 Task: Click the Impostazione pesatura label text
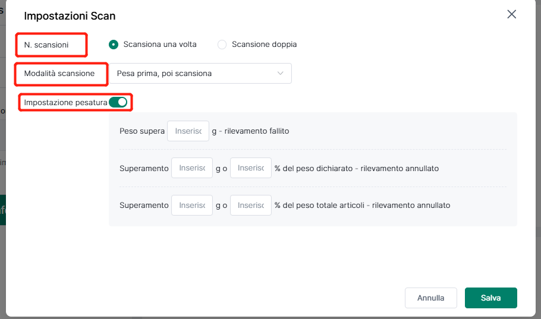65,102
